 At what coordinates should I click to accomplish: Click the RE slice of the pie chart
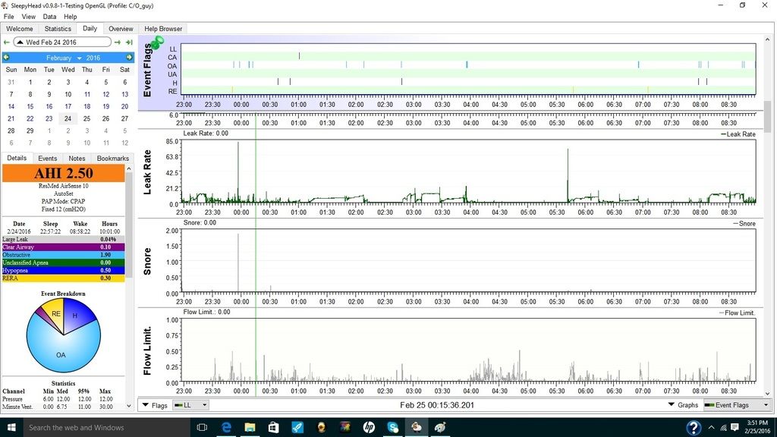(55, 313)
